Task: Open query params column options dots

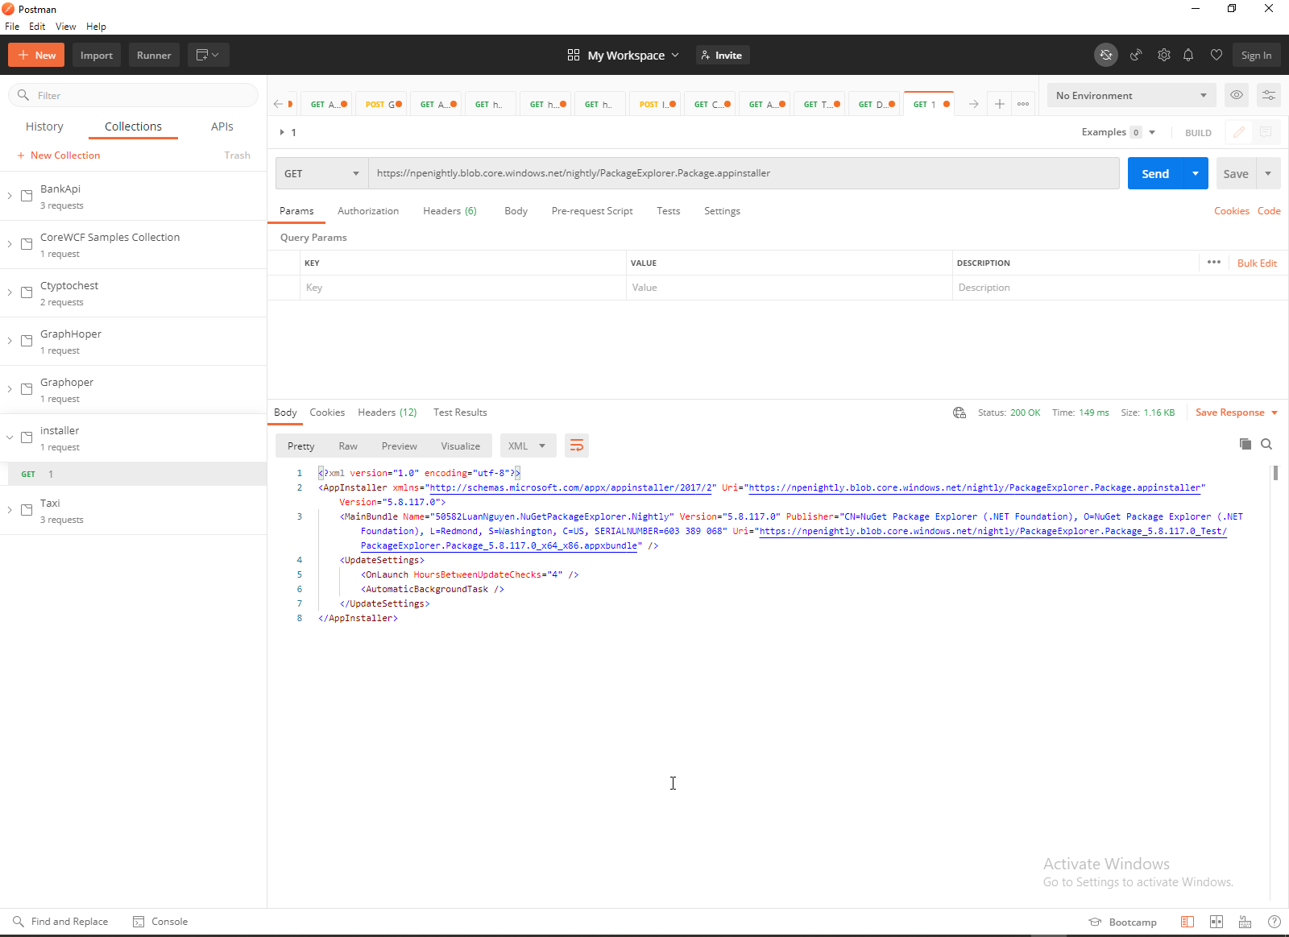Action: 1214,263
